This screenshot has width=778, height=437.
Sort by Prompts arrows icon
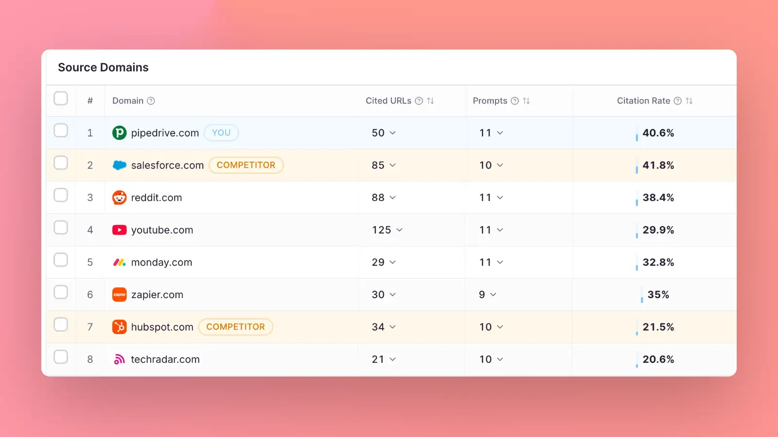pos(526,101)
